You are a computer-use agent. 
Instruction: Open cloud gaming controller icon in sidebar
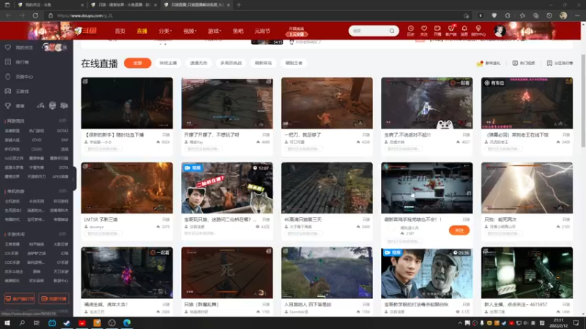tap(8, 91)
